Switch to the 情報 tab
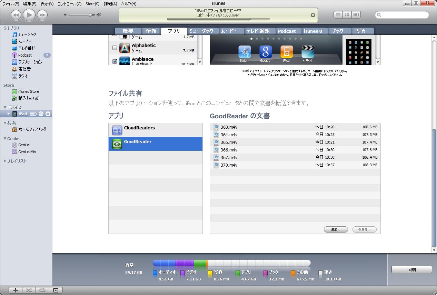Viewport: 437px width, 295px height. pyautogui.click(x=151, y=31)
